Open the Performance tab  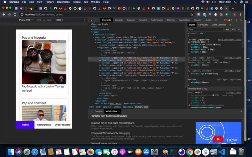[x=157, y=20]
